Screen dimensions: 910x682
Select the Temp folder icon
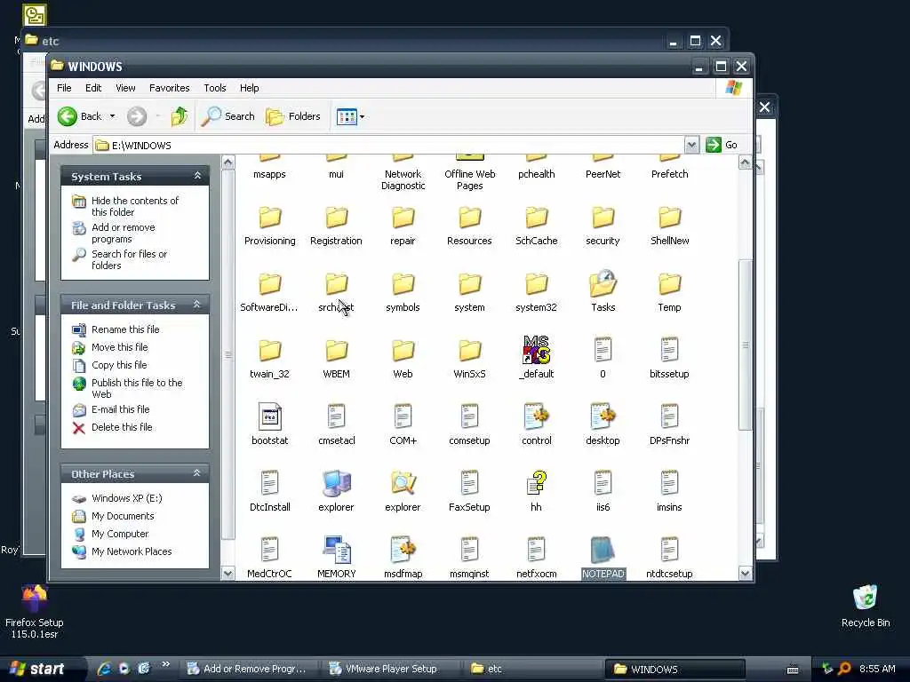pyautogui.click(x=670, y=284)
